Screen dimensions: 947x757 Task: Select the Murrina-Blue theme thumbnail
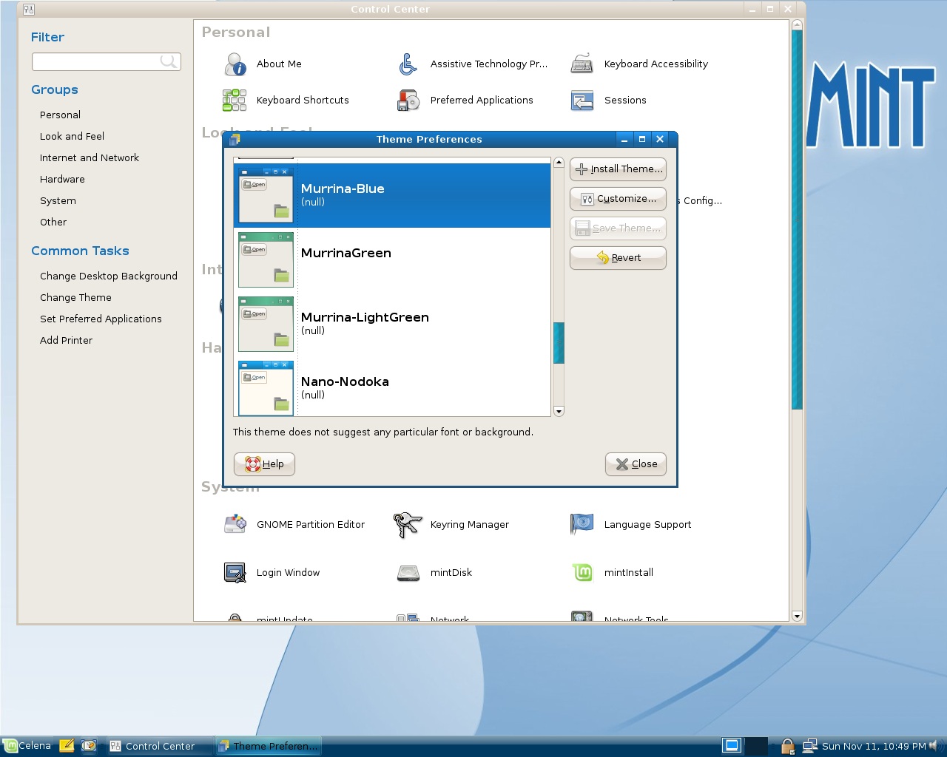(x=266, y=195)
